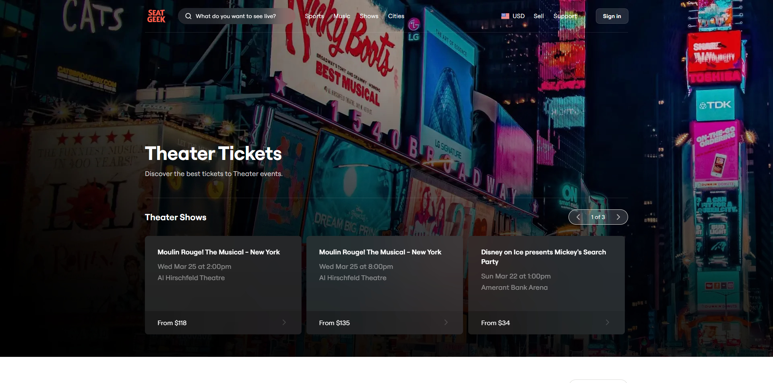The height and width of the screenshot is (383, 773).
Task: Click the Sell link
Action: tap(538, 16)
